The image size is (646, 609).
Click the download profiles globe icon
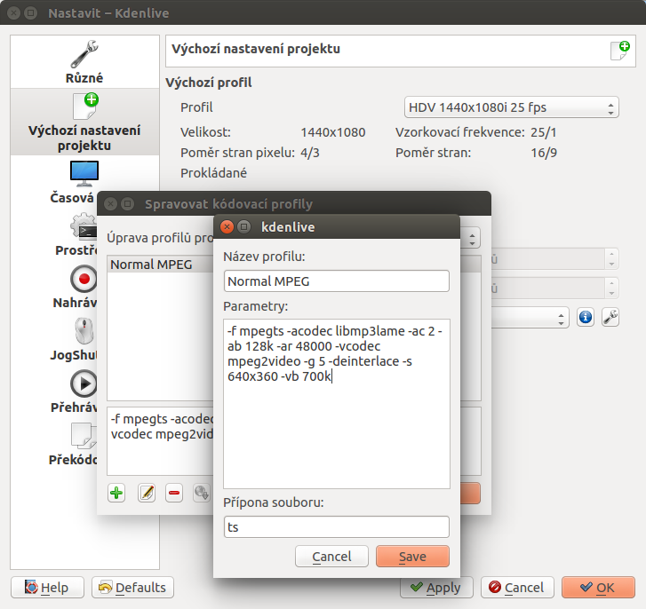[202, 493]
